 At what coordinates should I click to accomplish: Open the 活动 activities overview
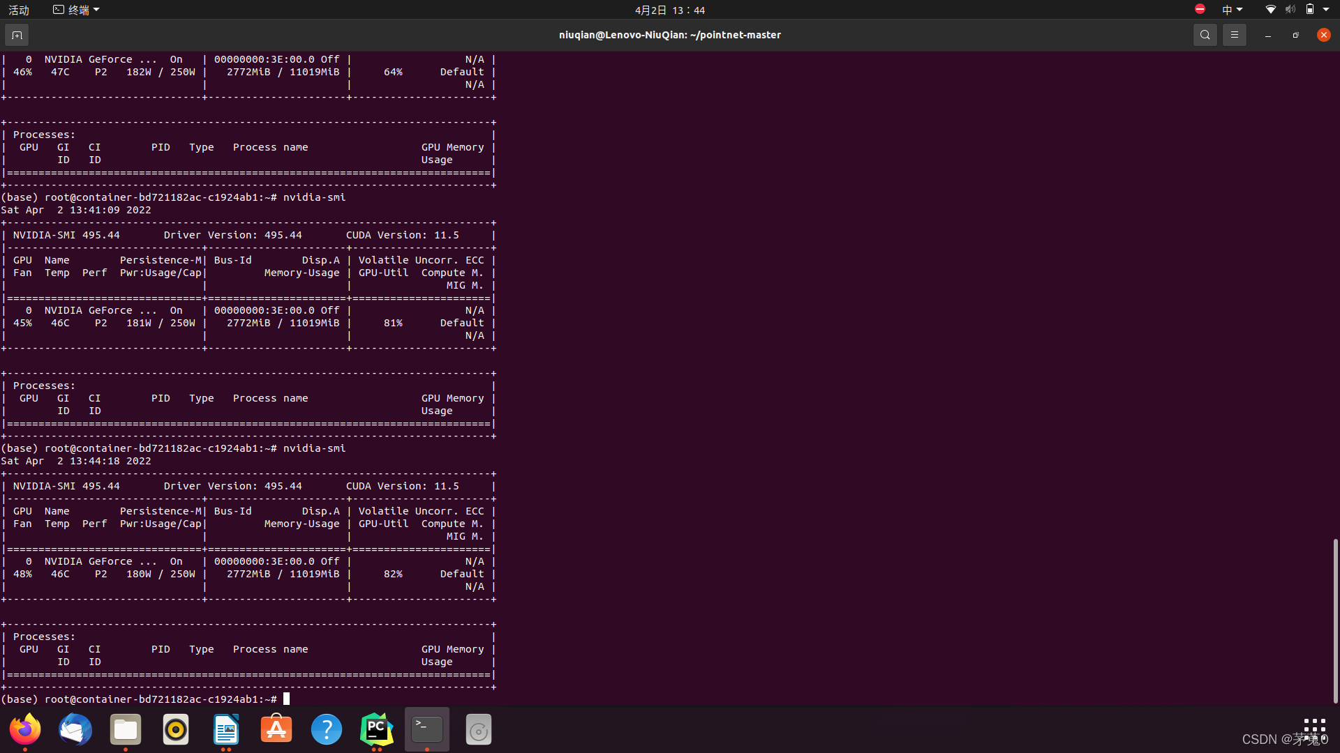click(x=19, y=10)
